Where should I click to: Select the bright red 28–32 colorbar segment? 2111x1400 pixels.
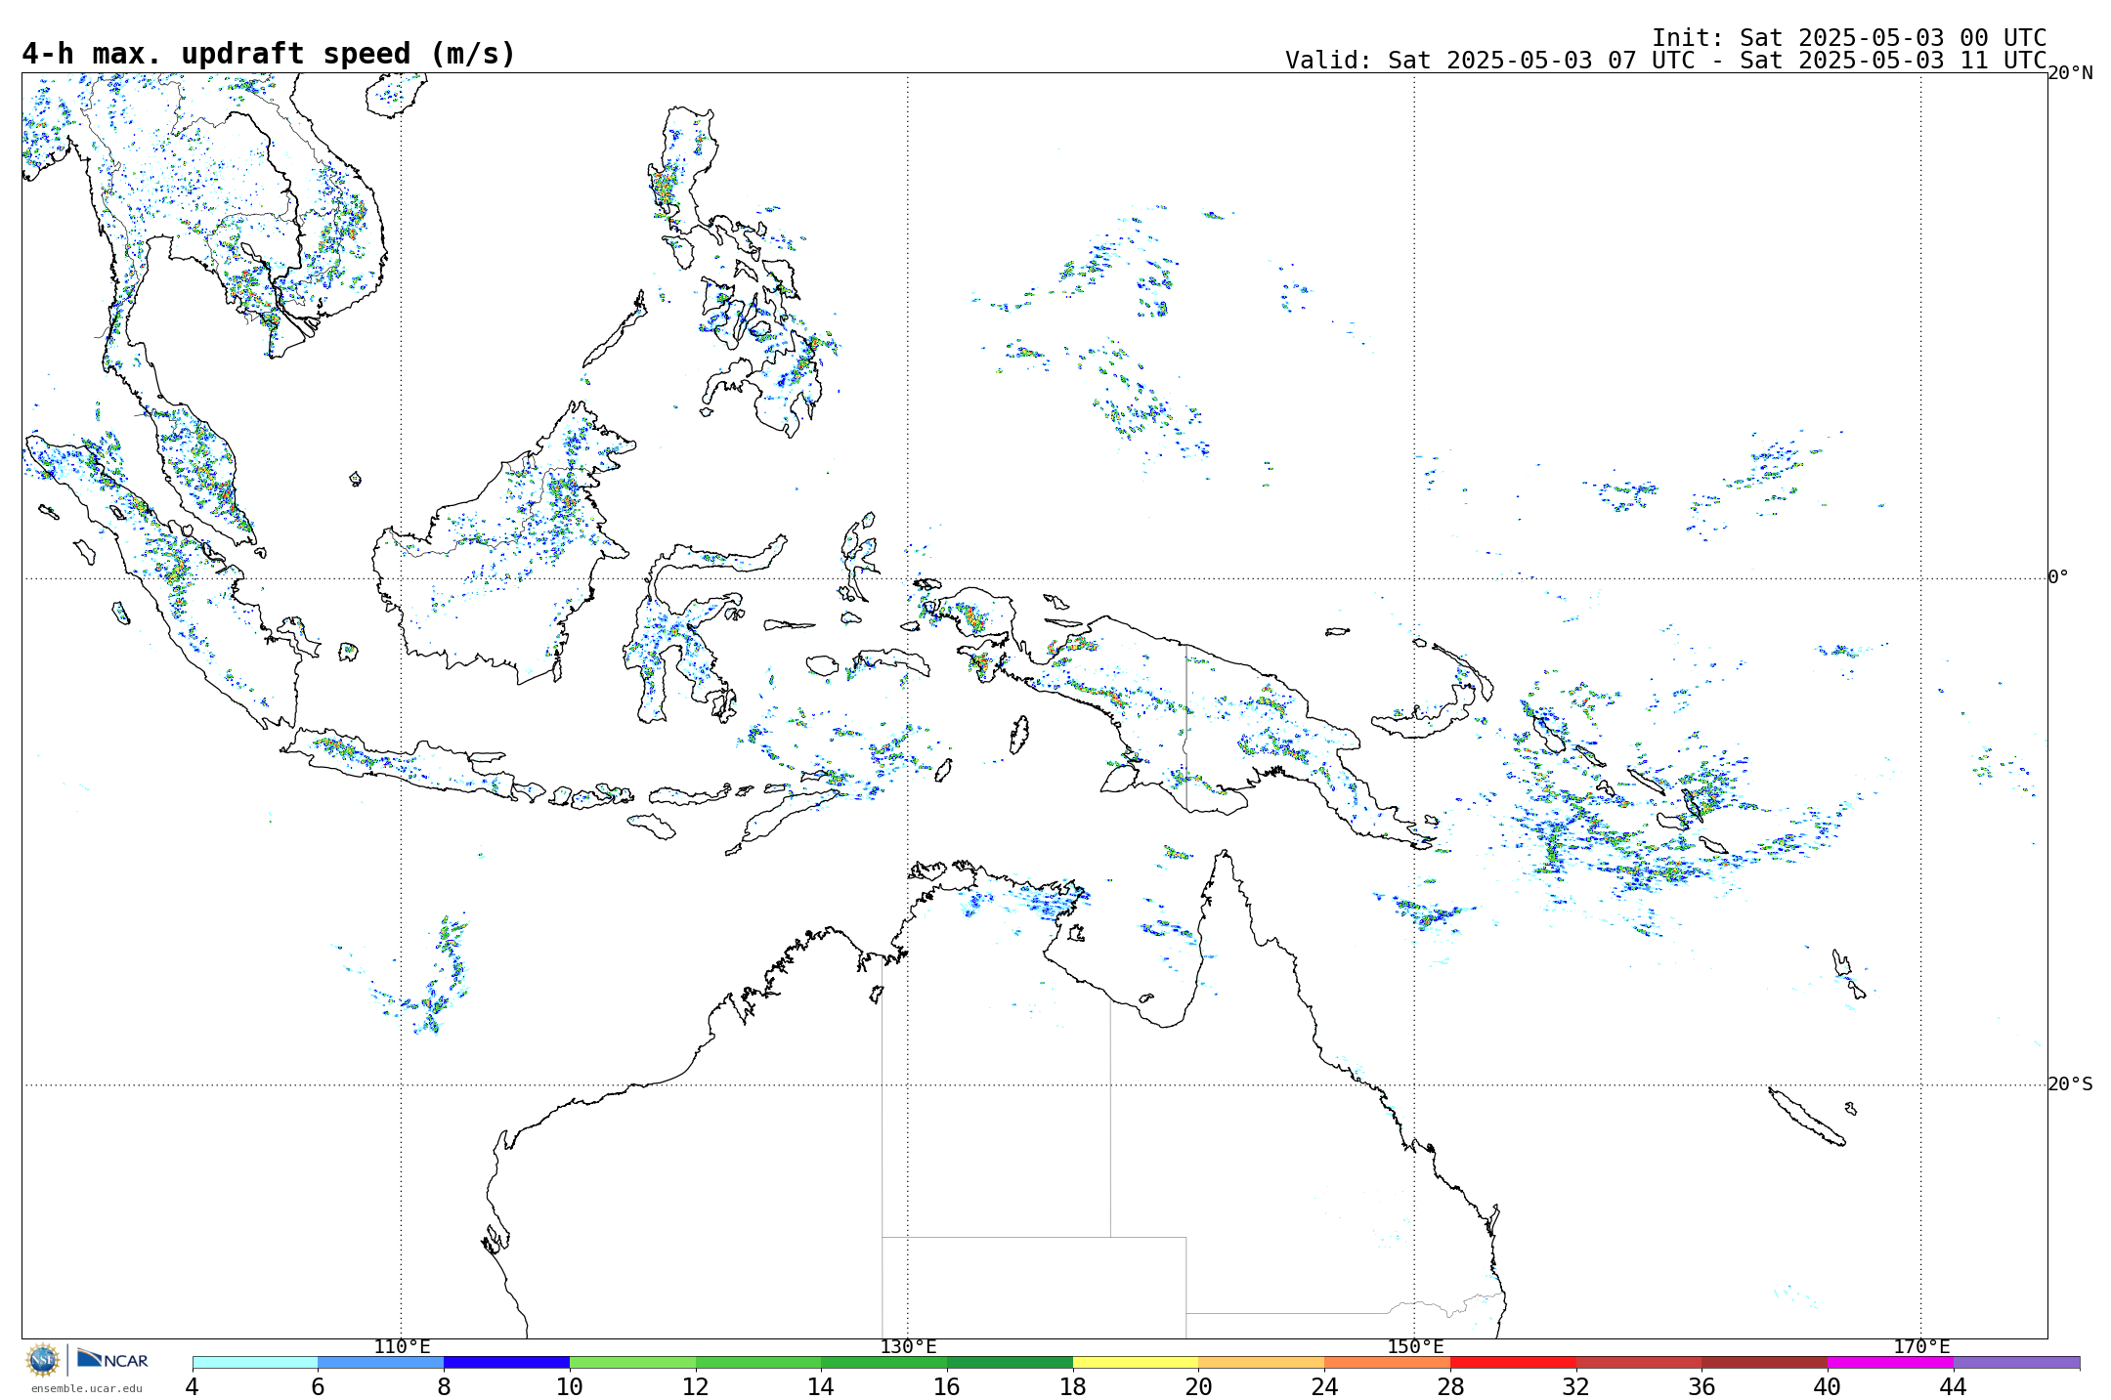[x=1513, y=1362]
